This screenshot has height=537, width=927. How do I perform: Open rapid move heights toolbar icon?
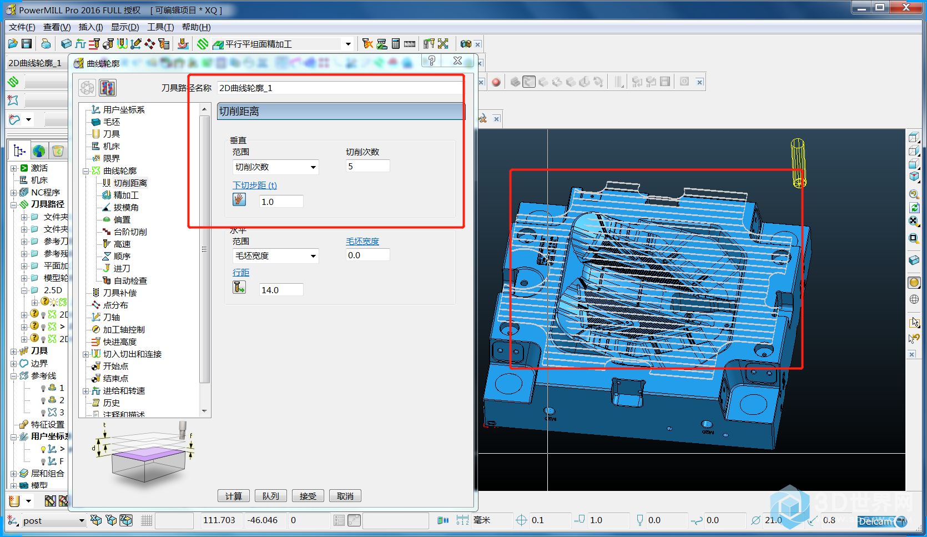[x=94, y=44]
